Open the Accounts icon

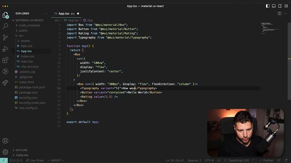point(5,141)
